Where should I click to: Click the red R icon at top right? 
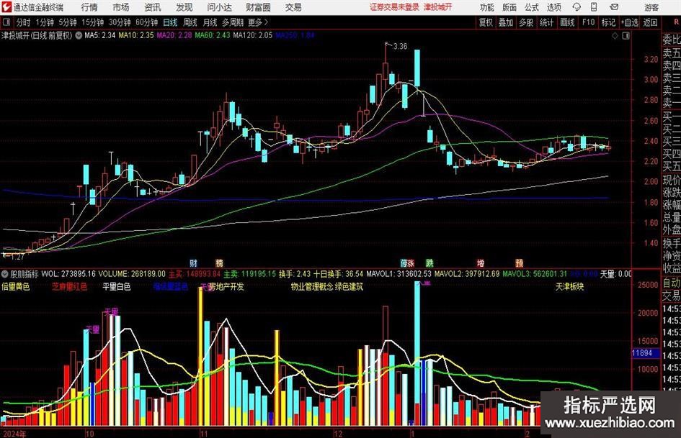(676, 22)
